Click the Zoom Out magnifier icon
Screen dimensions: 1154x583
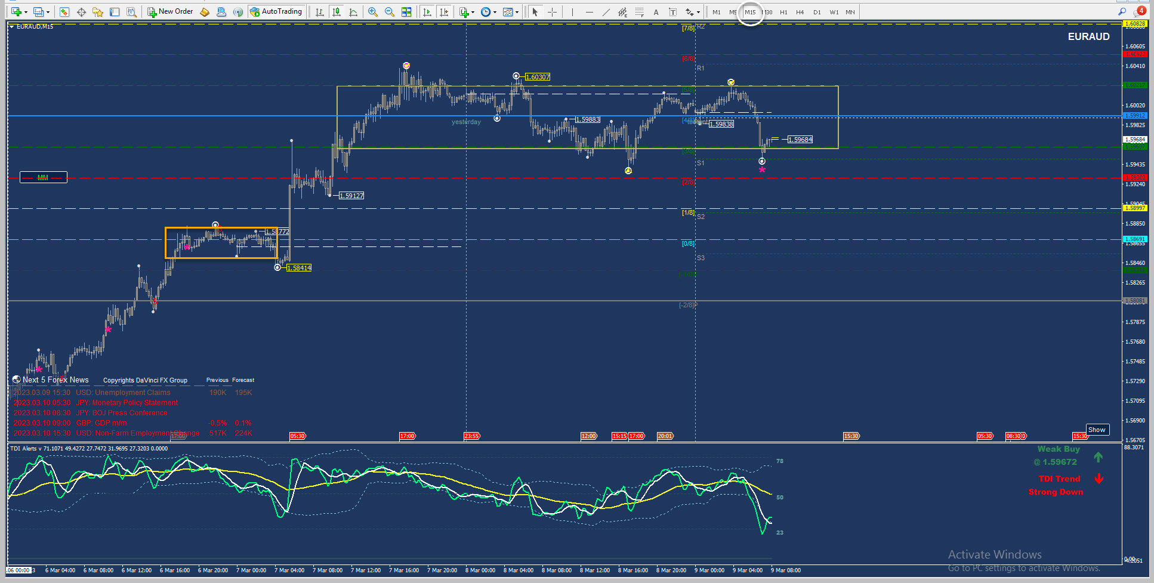click(390, 12)
